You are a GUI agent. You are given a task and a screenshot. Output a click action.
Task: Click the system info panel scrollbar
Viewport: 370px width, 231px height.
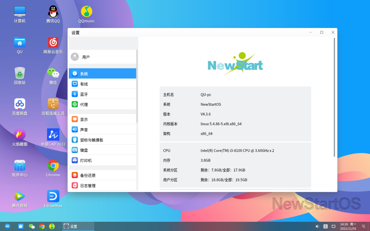click(334, 97)
